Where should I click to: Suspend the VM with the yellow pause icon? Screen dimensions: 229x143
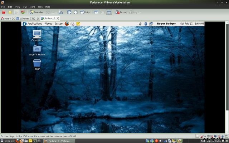pos(10,13)
